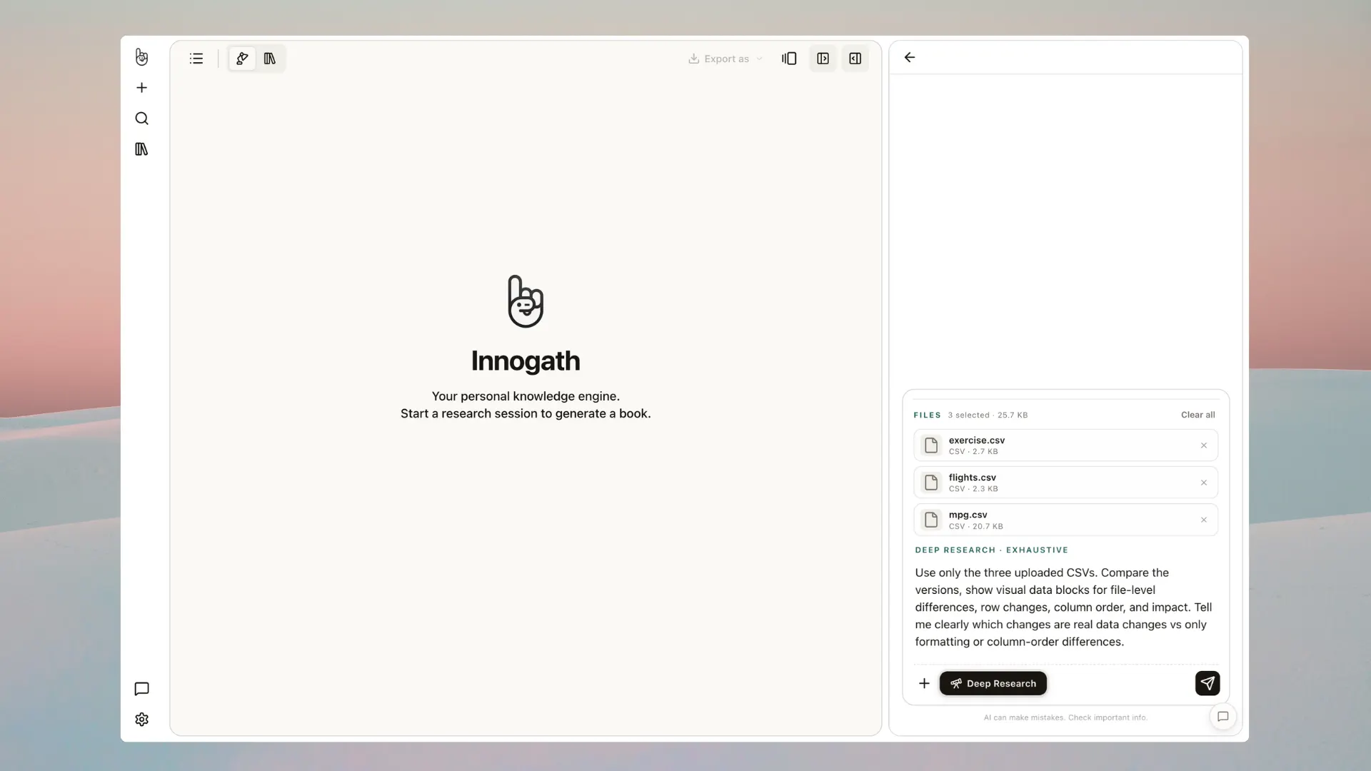
Task: Remove exercise.csv from the files list
Action: point(1204,445)
